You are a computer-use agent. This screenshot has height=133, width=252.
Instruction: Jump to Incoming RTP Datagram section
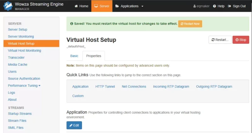coord(171,86)
